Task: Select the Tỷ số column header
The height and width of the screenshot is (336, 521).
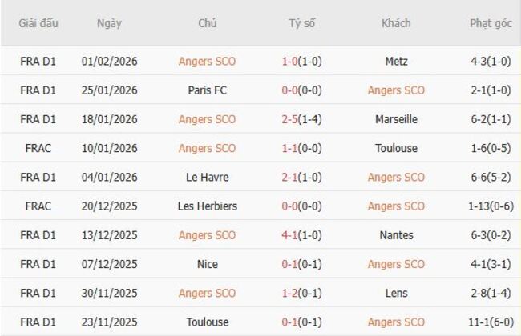Action: (301, 23)
